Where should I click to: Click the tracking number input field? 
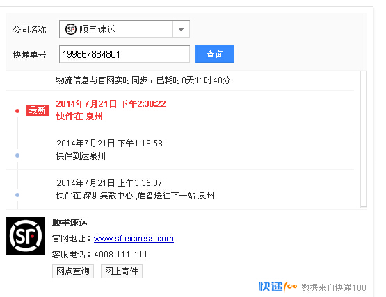124,54
